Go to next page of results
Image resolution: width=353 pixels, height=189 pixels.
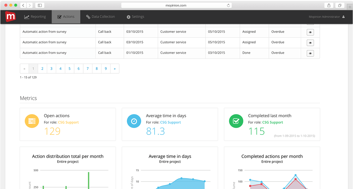tap(115, 69)
